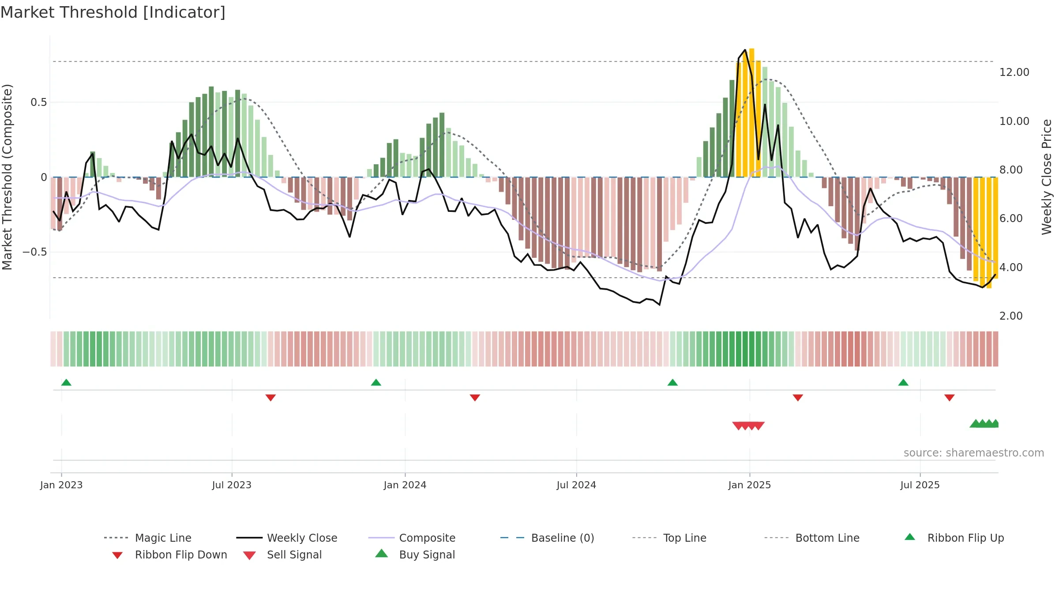This screenshot has height=596, width=1059.
Task: Click the Jan 2023 x-axis label
Action: pyautogui.click(x=61, y=485)
